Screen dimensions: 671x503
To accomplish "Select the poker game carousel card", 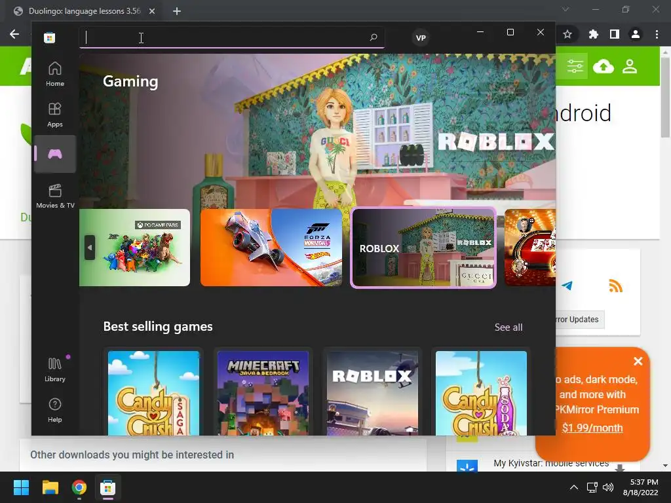I will [x=529, y=247].
